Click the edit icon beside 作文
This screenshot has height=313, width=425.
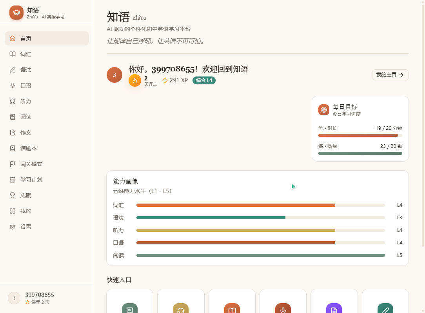13,133
